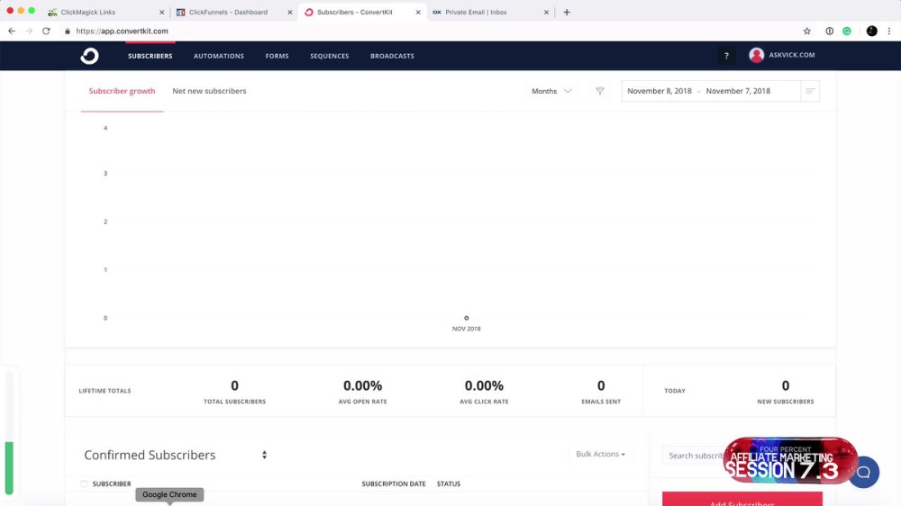Click the ConvertKit logo icon
Screen dimensions: 901x506
tap(89, 56)
